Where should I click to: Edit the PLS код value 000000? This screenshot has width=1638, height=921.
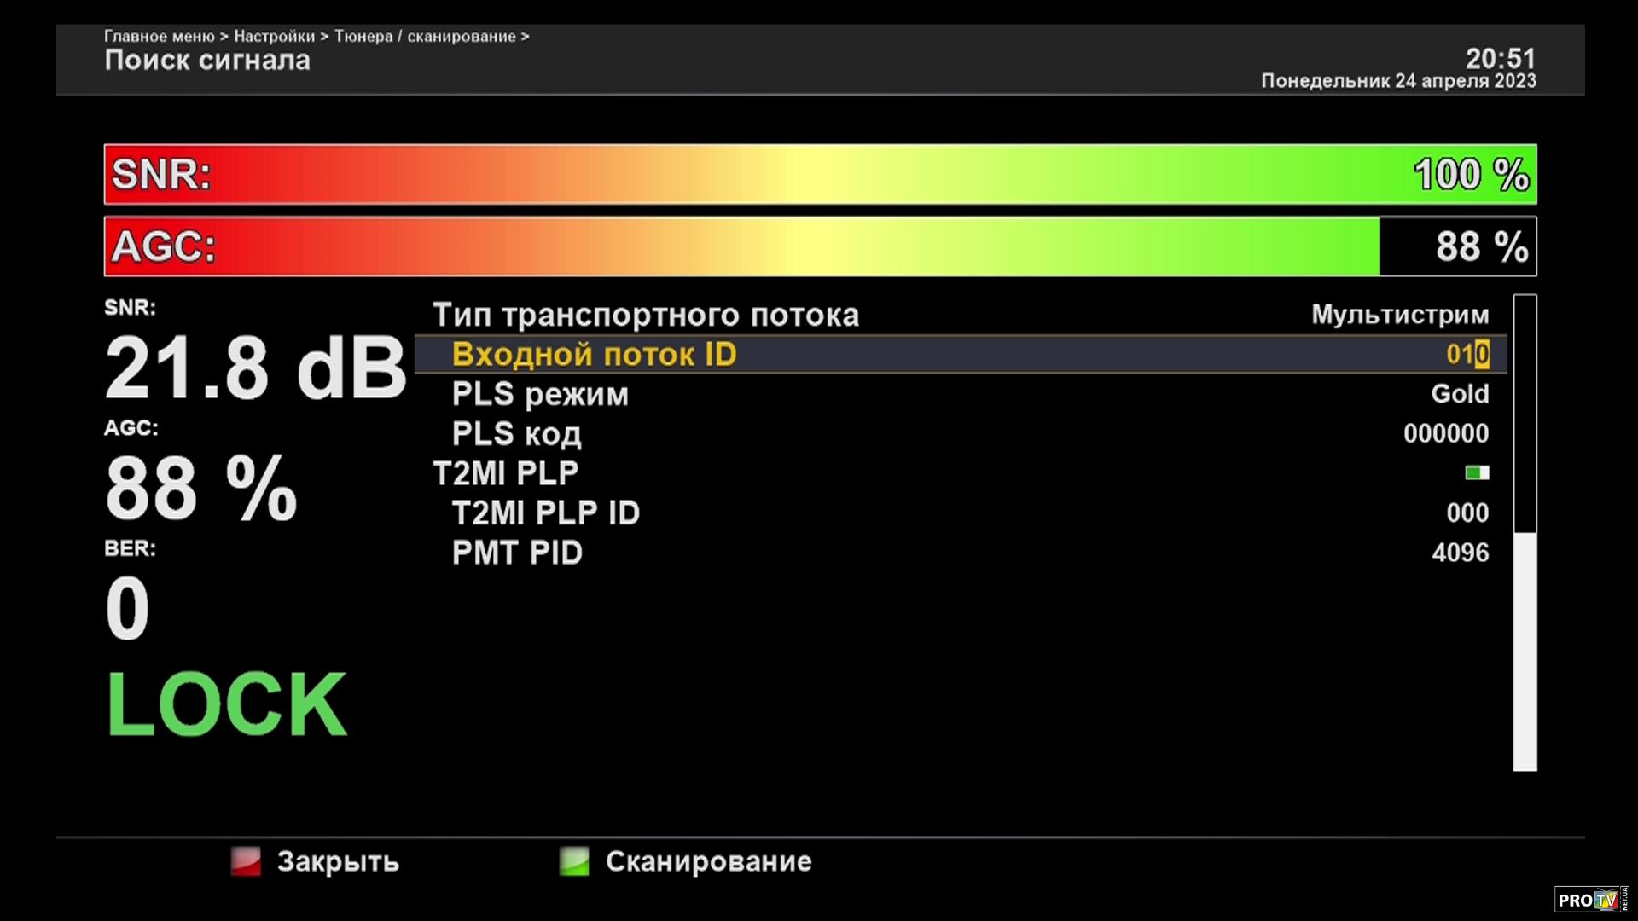pos(1446,434)
